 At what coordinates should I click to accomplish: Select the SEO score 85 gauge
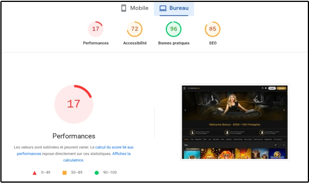click(x=212, y=29)
